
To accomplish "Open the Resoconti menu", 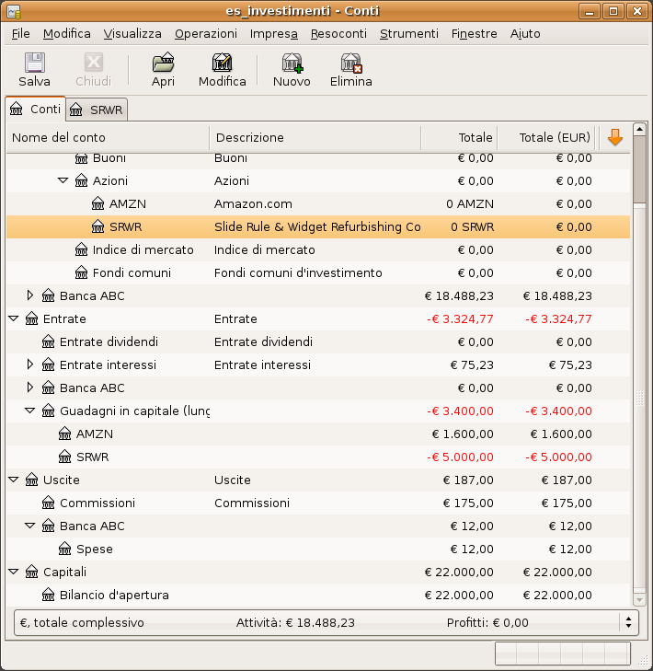I will (x=338, y=34).
